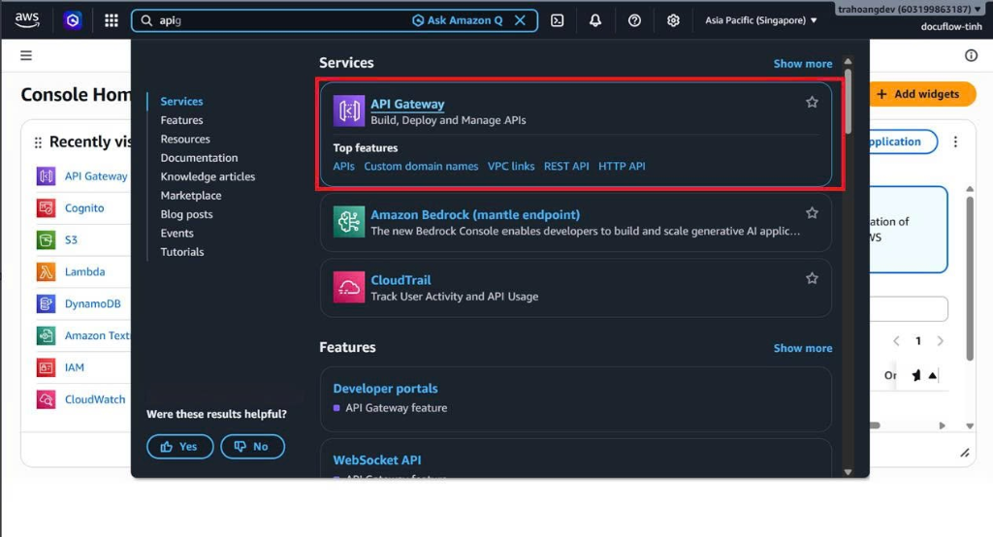Select the Documentation filter category
Viewport: 993px width, 537px height.
coord(199,158)
